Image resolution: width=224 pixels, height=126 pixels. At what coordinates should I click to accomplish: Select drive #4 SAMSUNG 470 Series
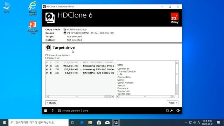click(80, 73)
